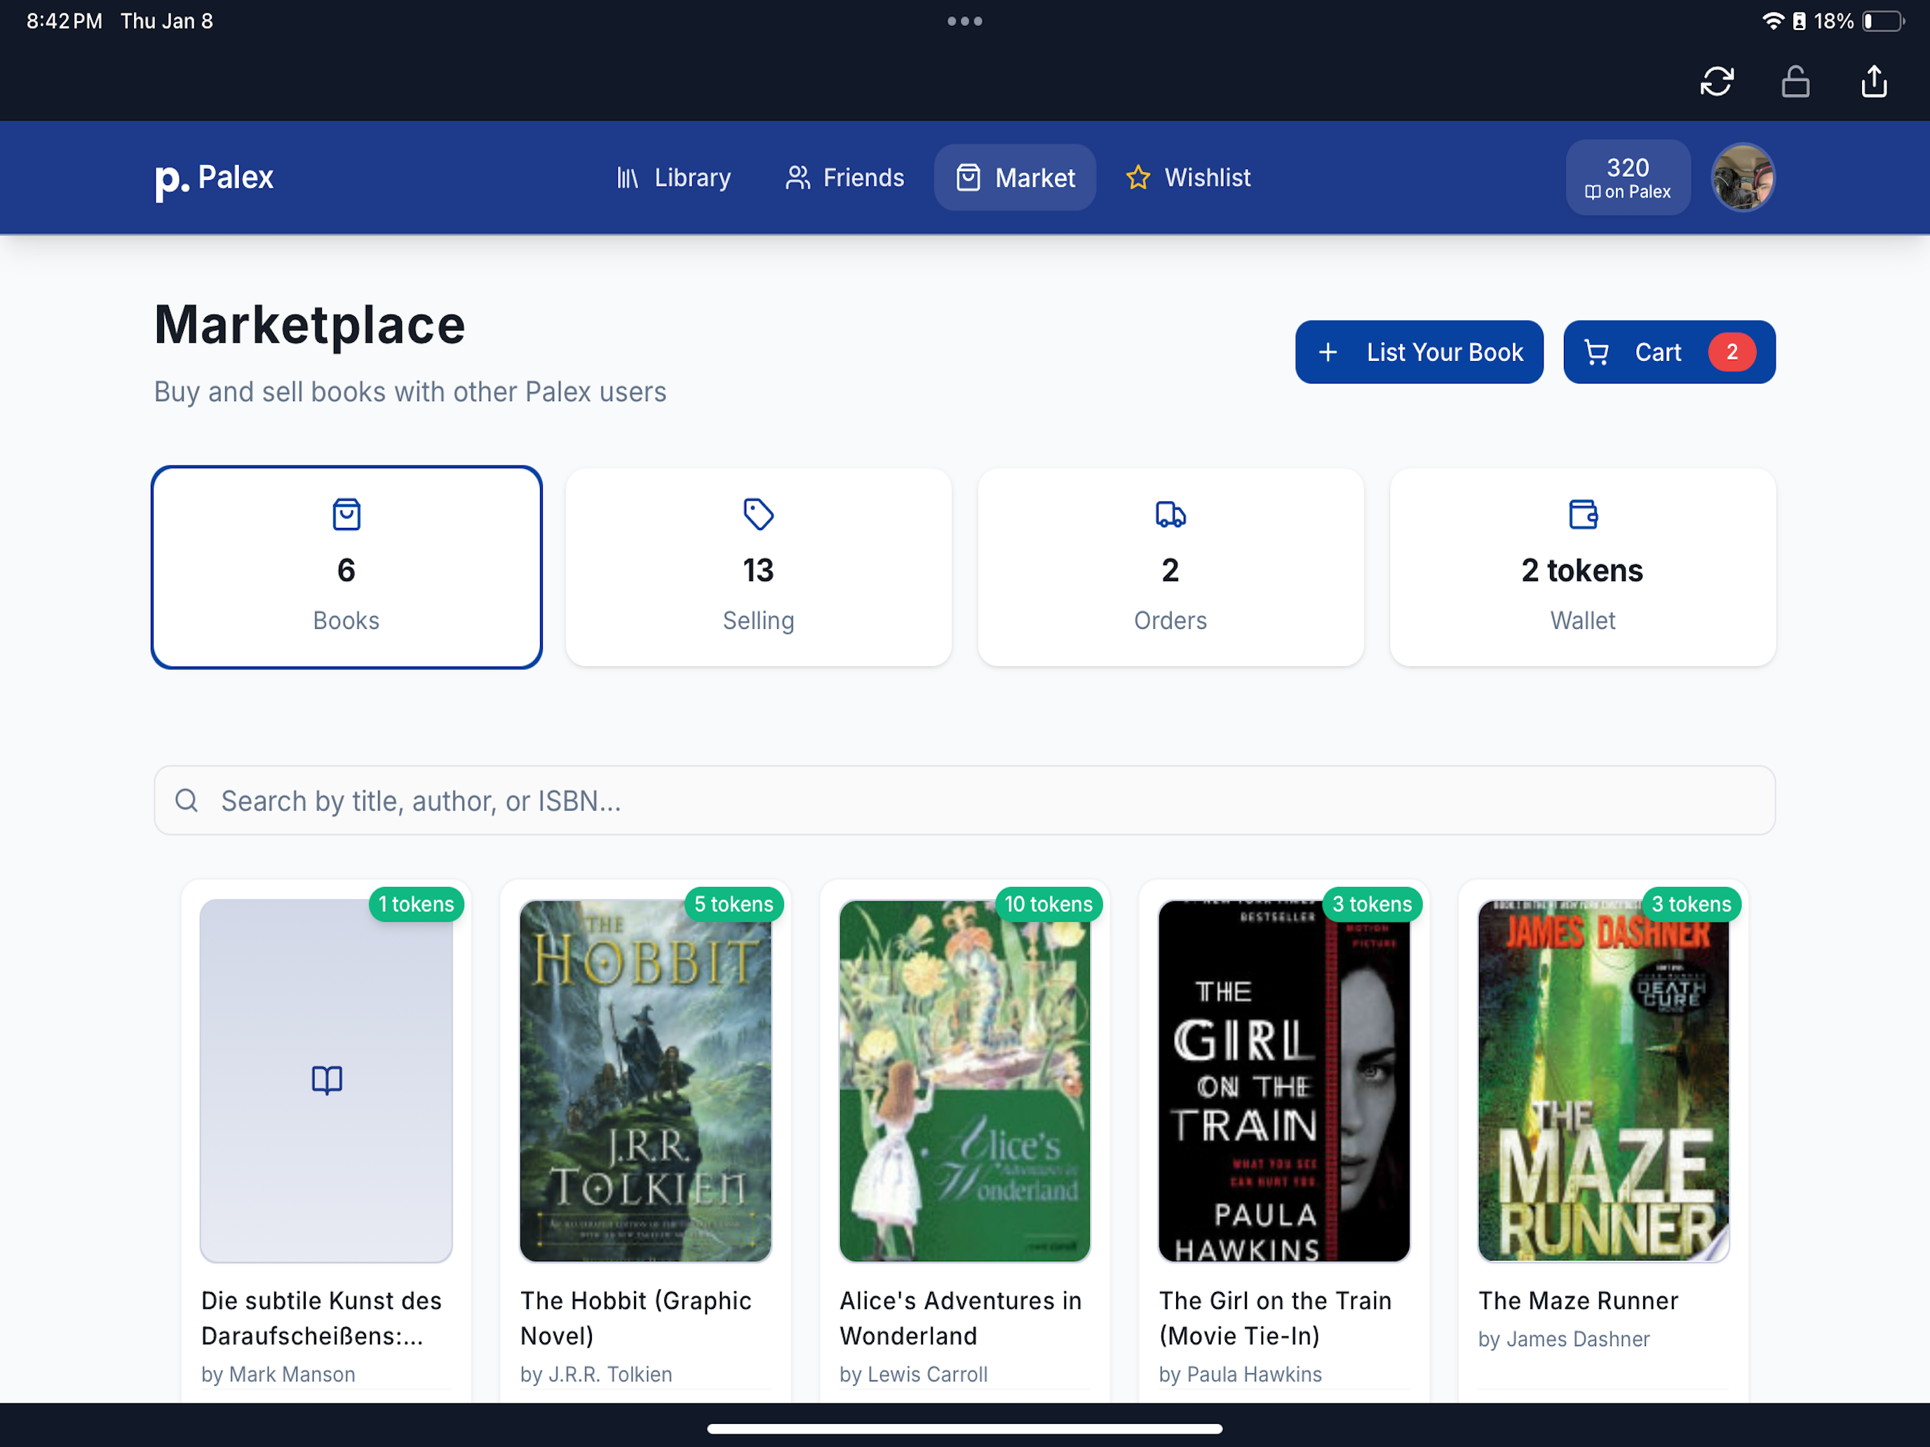Tap the tag icon above Selling
Screen dimensions: 1930x1447
[758, 515]
